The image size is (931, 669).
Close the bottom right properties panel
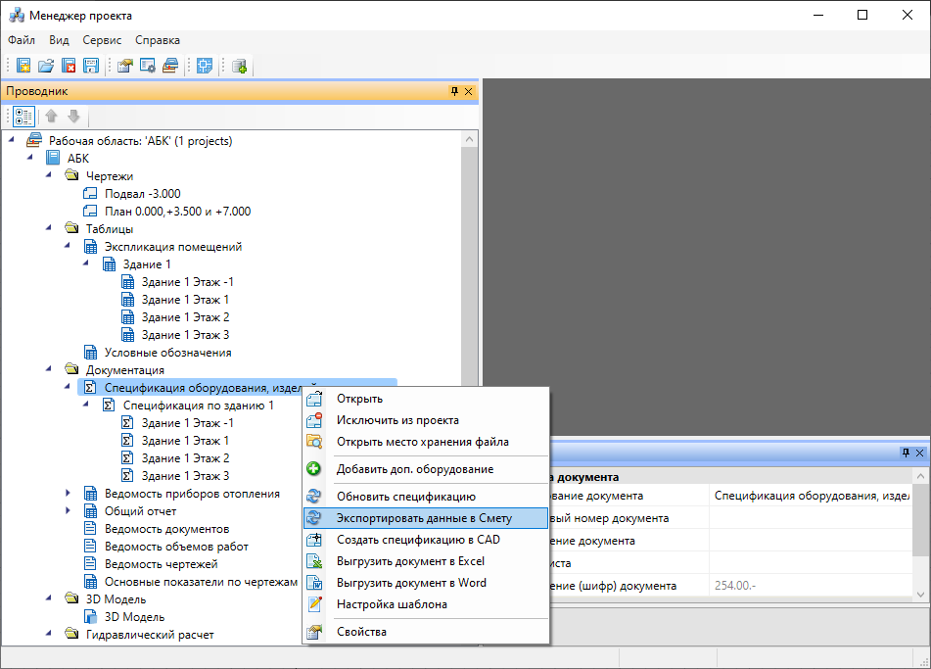(x=919, y=453)
